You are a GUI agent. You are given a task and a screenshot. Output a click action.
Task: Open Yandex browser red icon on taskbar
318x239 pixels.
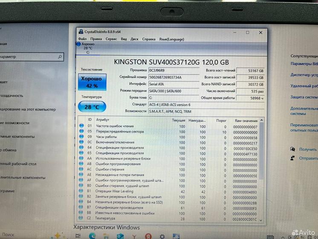(x=148, y=236)
